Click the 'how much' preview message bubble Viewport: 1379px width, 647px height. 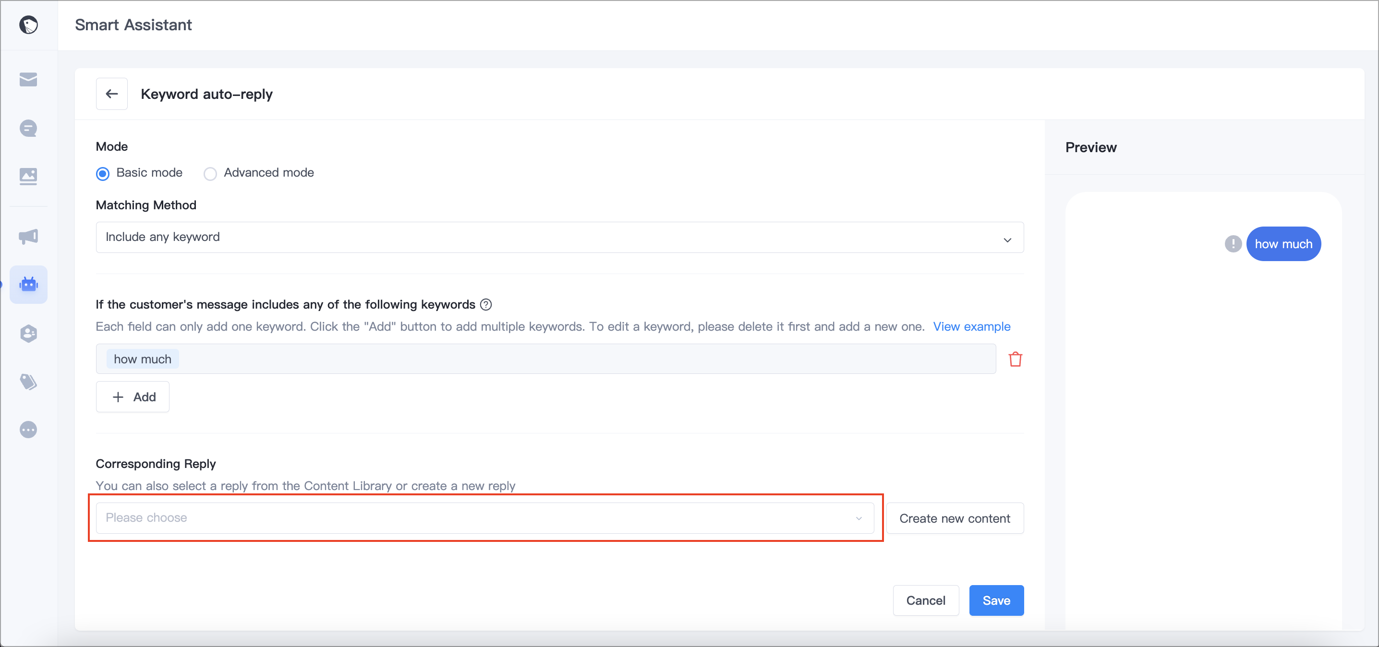tap(1283, 244)
